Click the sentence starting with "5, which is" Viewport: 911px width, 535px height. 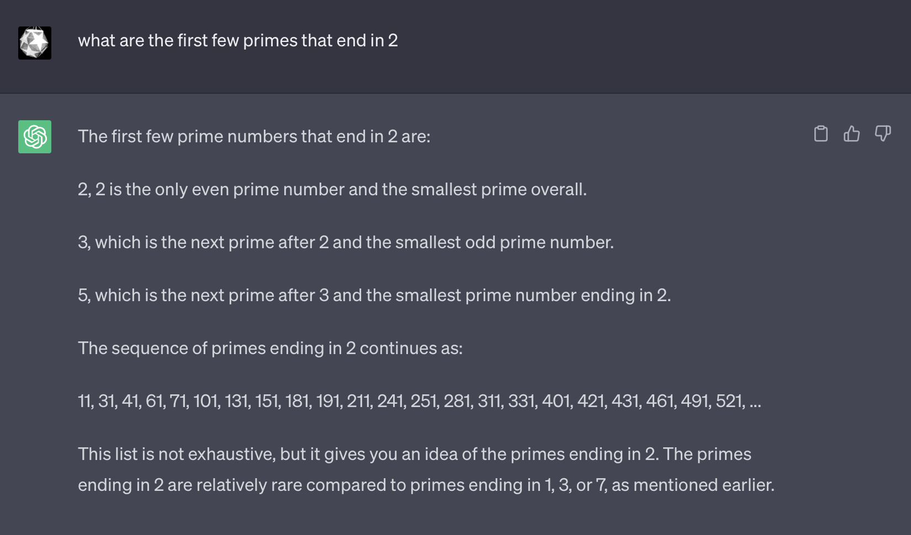[x=374, y=296]
